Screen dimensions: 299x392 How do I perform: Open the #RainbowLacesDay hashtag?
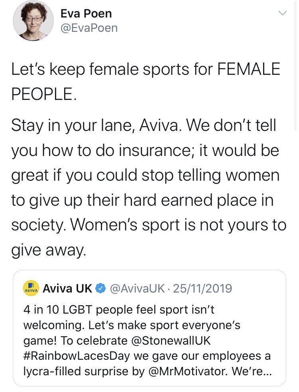[77, 356]
